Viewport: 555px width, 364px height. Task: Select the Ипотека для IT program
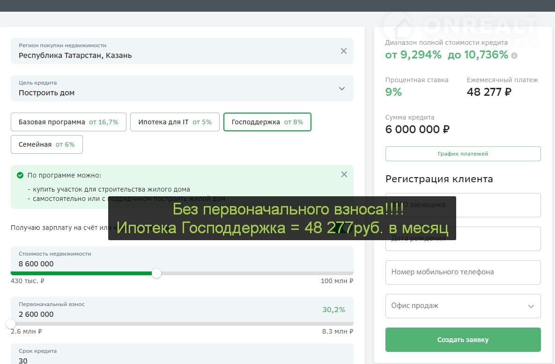click(175, 122)
